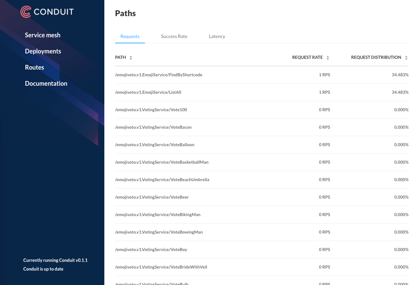The image size is (415, 285).
Task: Click the REQUEST DISTRIBUTION column header
Action: point(376,57)
